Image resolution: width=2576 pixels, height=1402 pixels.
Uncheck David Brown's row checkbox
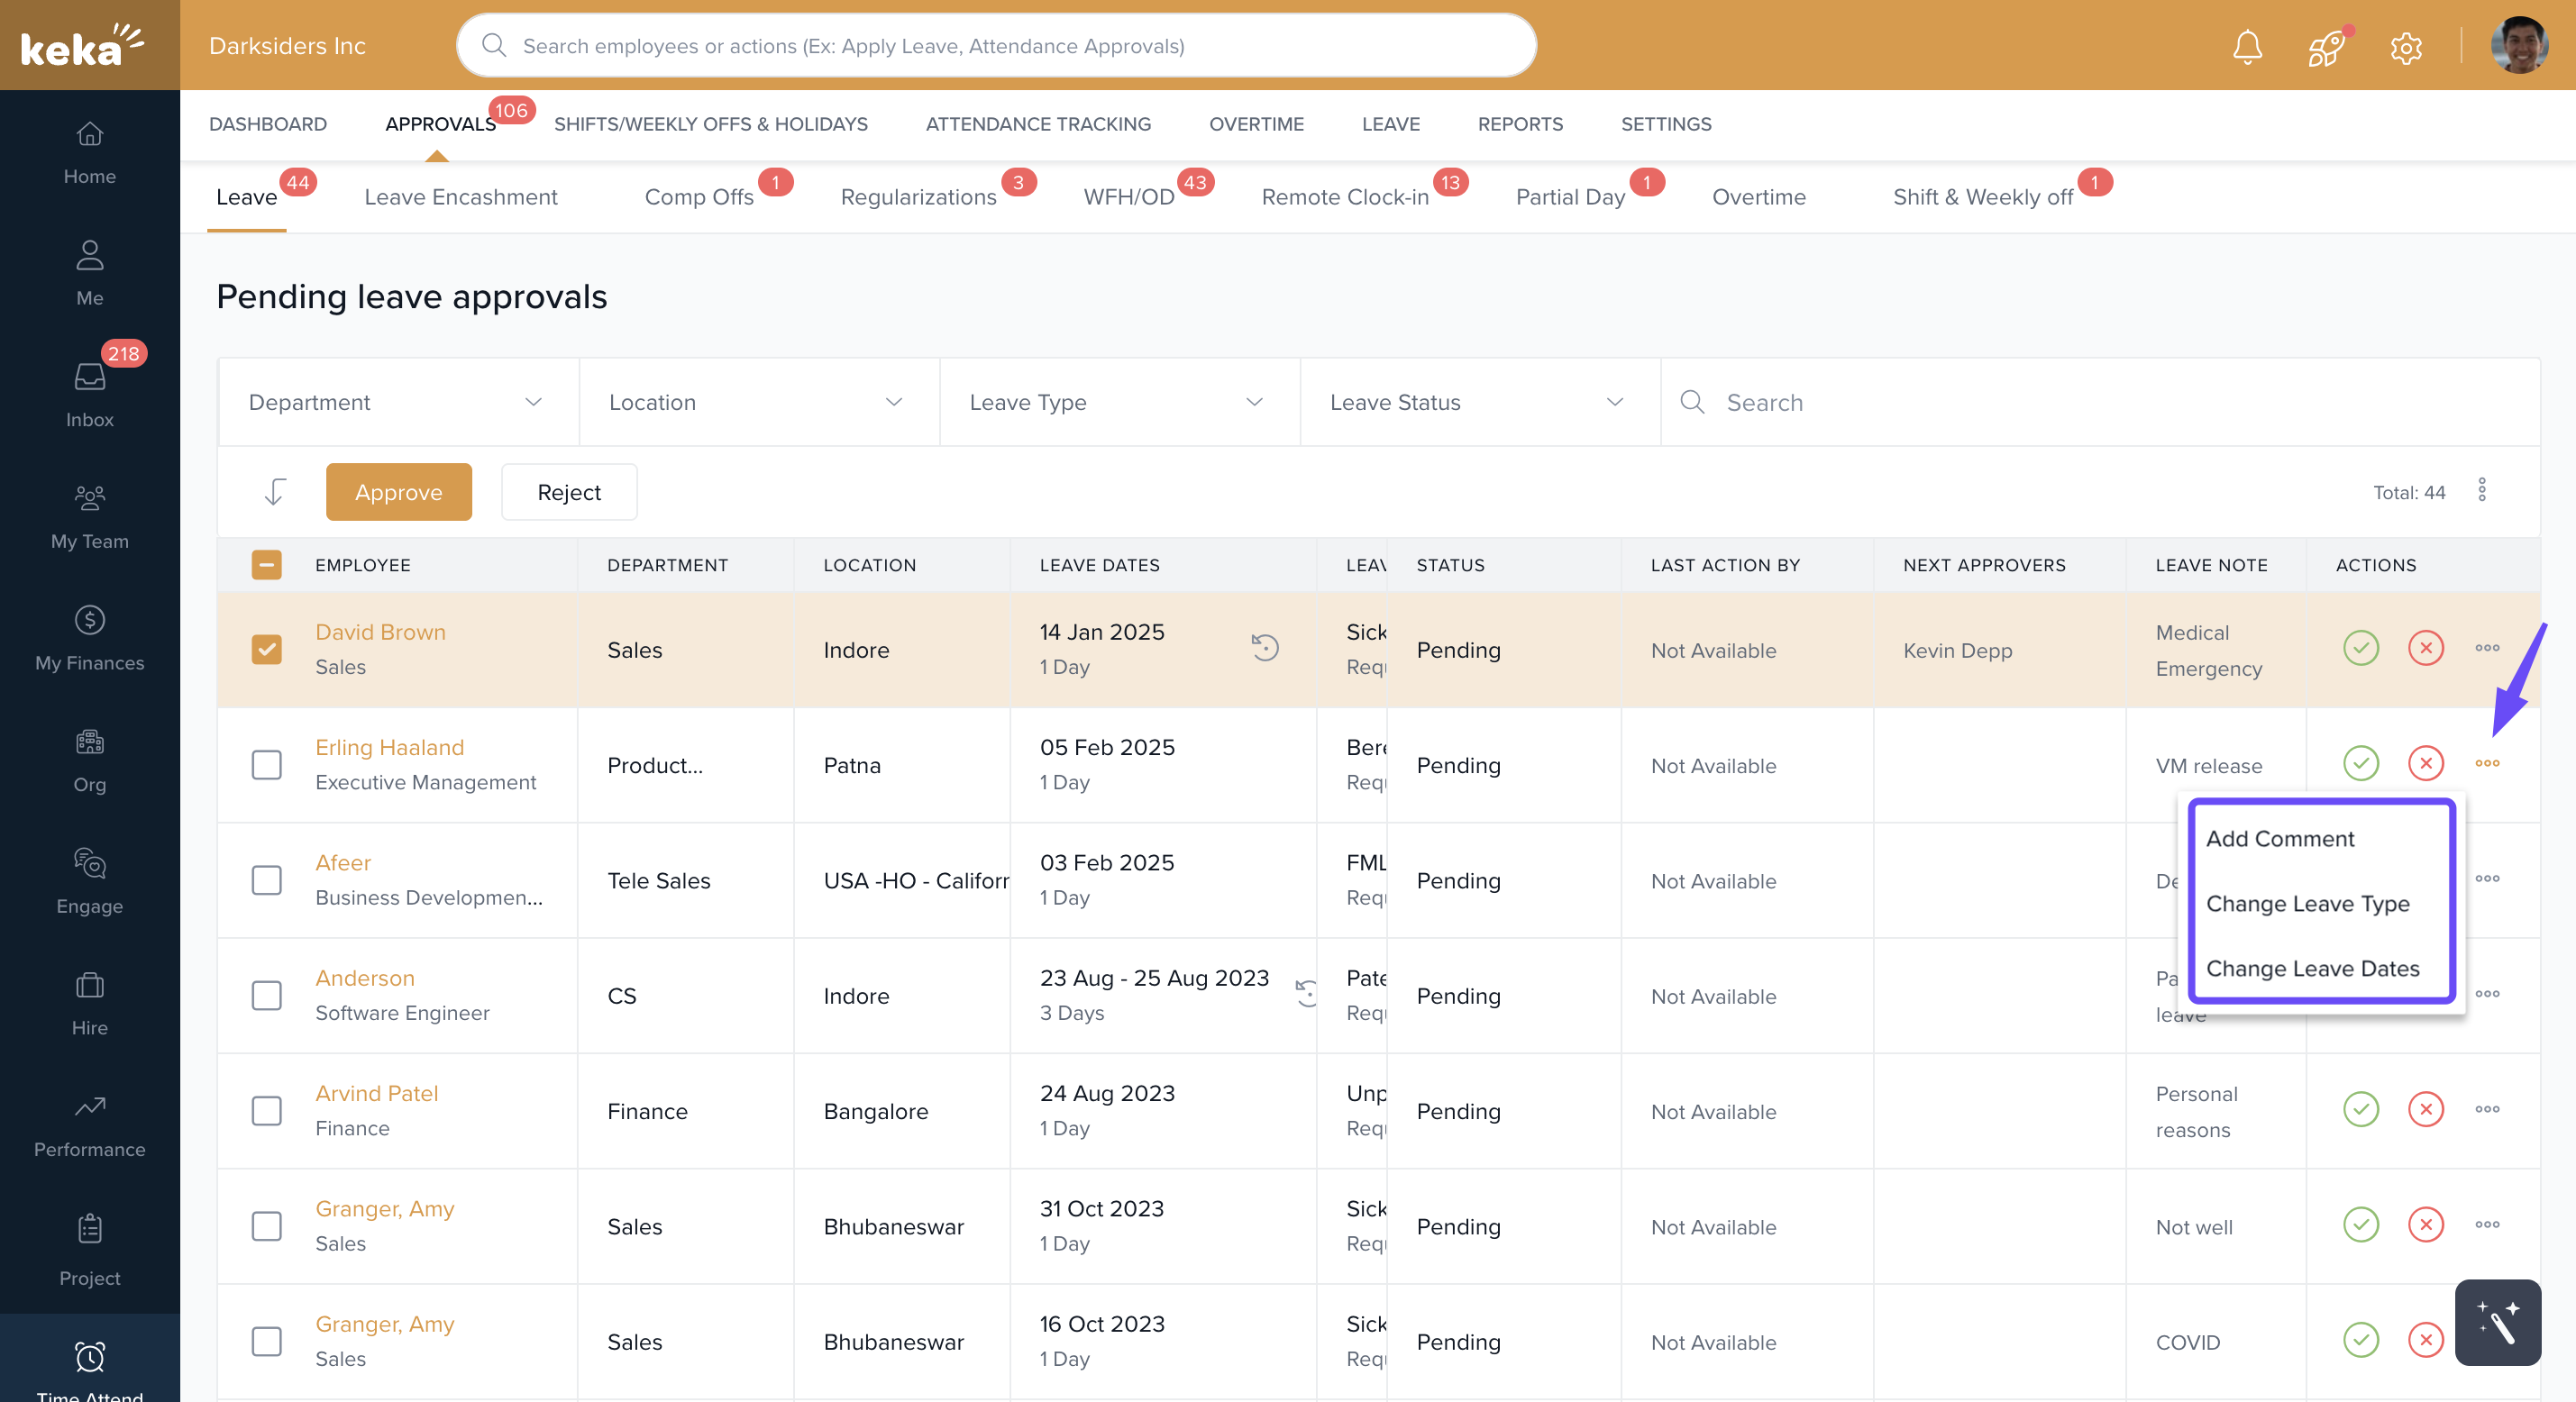[x=266, y=649]
